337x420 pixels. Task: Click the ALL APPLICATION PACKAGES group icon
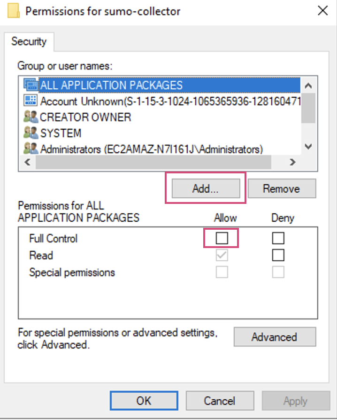tap(30, 85)
